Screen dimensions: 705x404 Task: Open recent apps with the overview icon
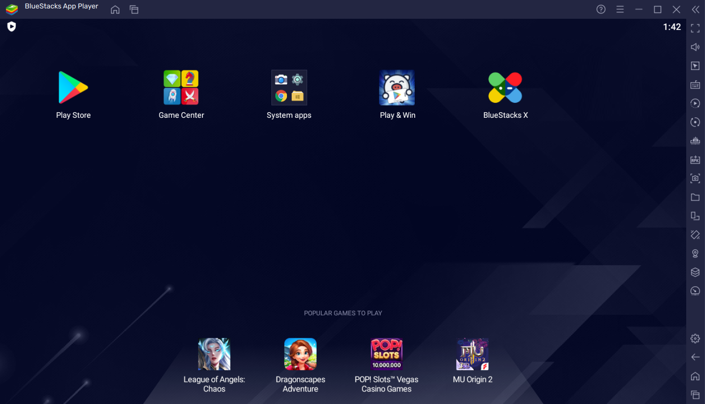click(x=695, y=395)
